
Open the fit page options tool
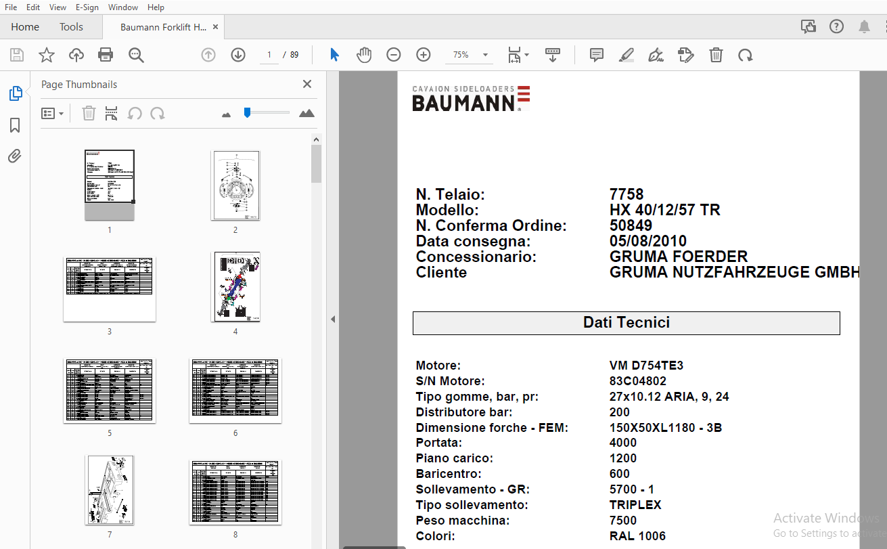pyautogui.click(x=518, y=55)
